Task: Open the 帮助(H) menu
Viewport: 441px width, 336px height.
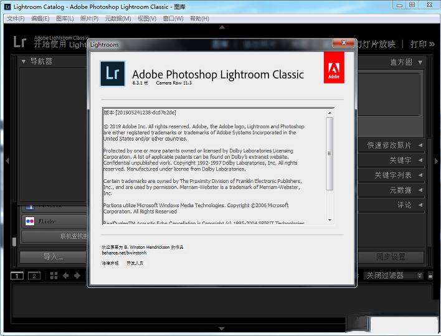Action: 199,19
